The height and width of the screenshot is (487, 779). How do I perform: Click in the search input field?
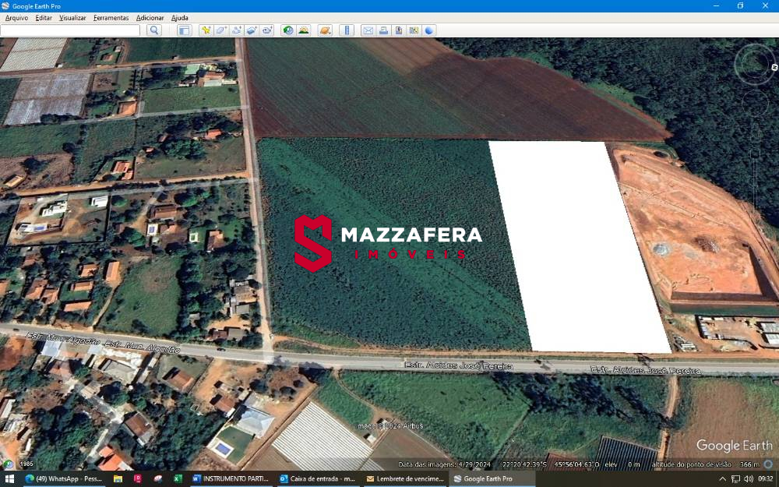coord(70,30)
